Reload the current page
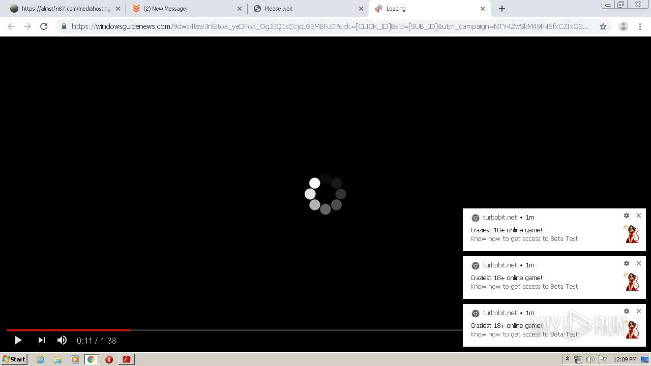 44,26
